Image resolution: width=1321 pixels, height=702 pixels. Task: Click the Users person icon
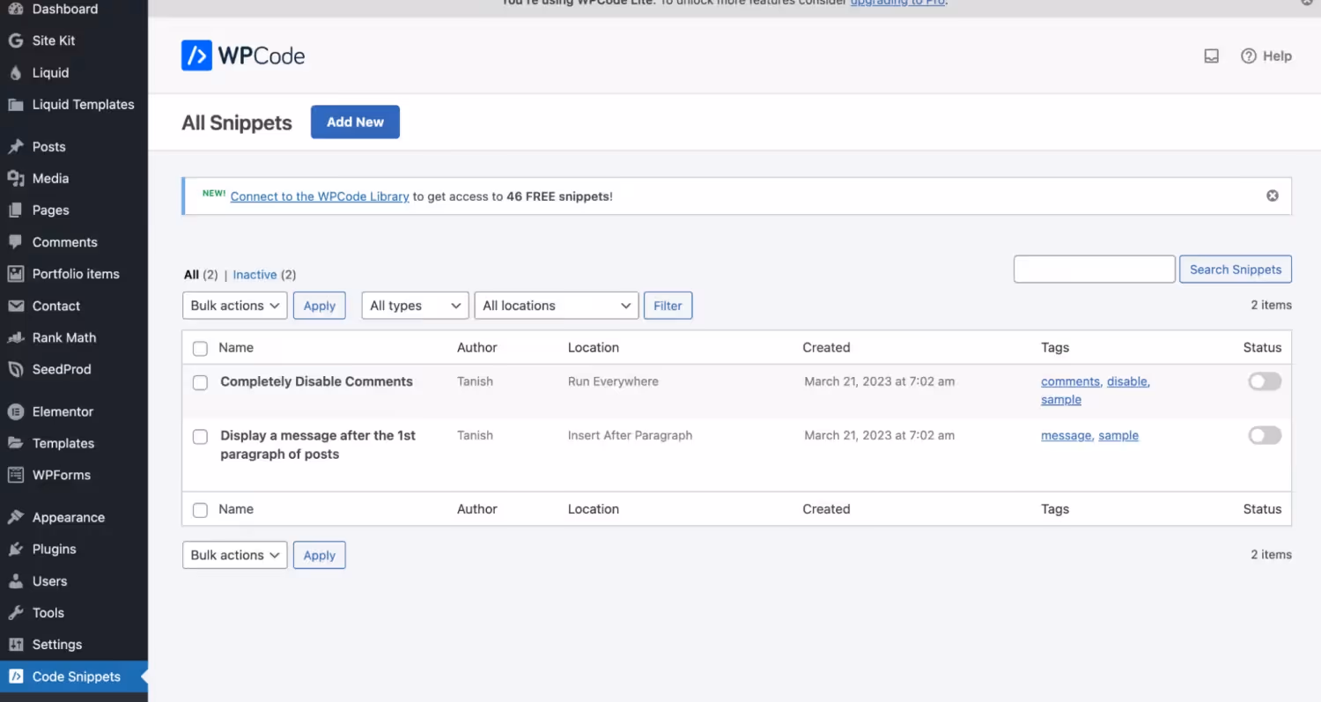coord(15,581)
